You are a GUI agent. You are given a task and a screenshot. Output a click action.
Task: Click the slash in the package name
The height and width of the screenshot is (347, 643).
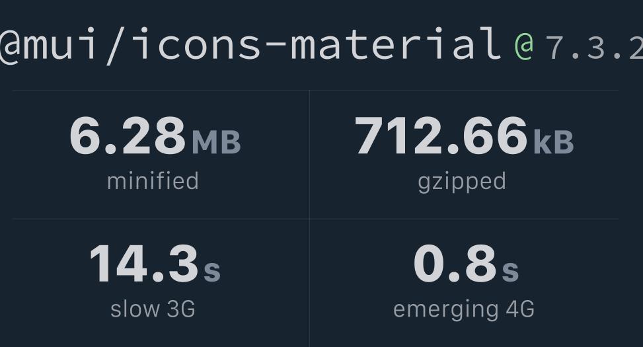[116, 45]
